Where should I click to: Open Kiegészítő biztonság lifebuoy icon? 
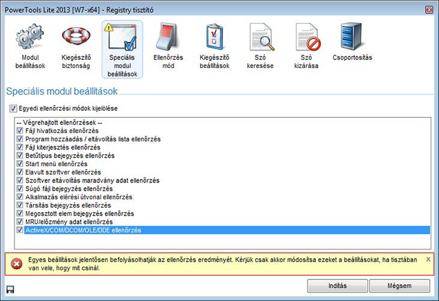[x=76, y=37]
